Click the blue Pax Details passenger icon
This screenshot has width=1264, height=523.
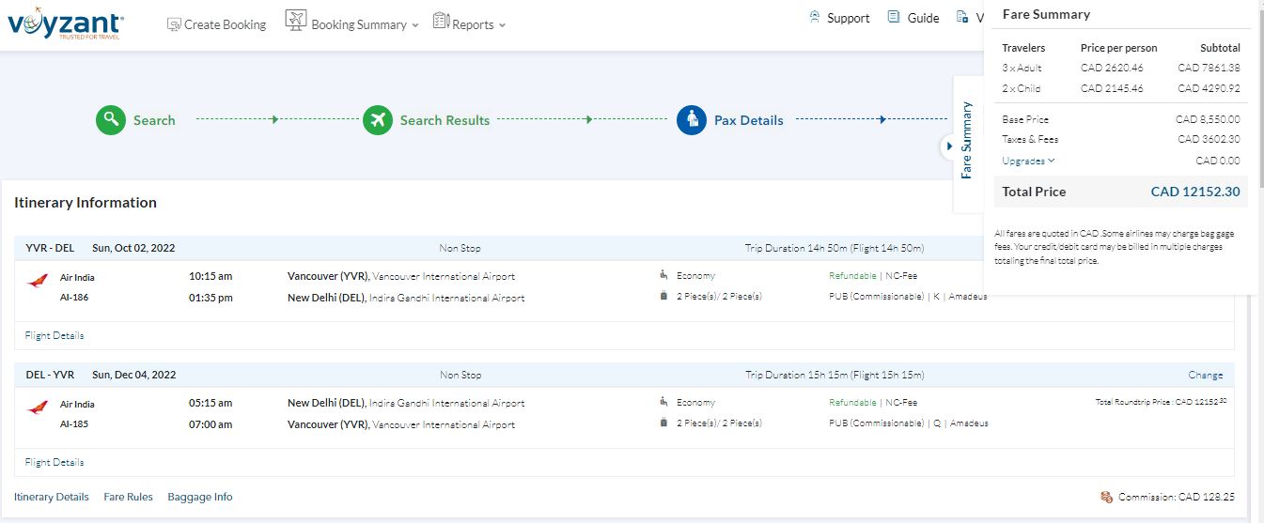pyautogui.click(x=692, y=119)
